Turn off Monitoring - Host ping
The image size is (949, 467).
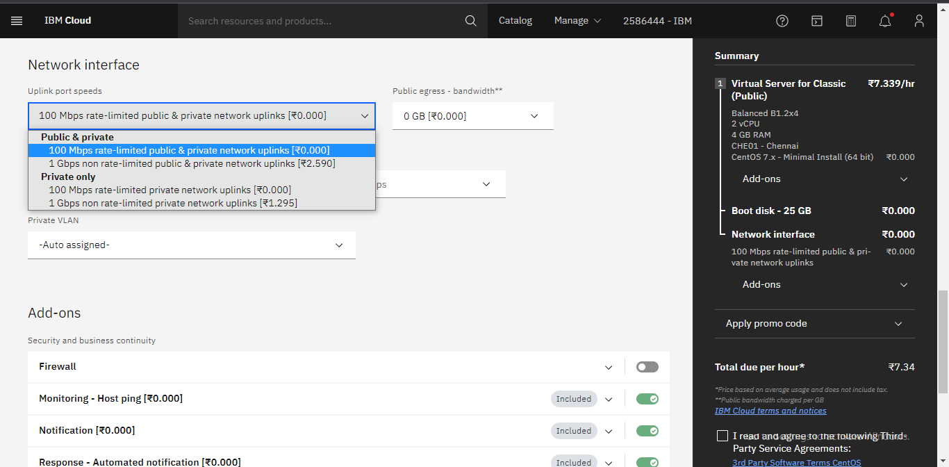647,398
